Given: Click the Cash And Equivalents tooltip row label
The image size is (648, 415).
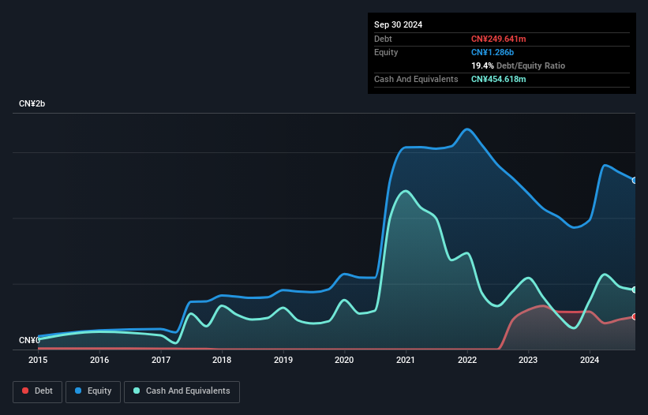Looking at the screenshot, I should pos(416,79).
